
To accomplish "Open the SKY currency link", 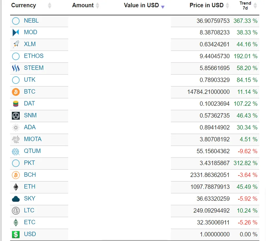I will click(x=30, y=198).
